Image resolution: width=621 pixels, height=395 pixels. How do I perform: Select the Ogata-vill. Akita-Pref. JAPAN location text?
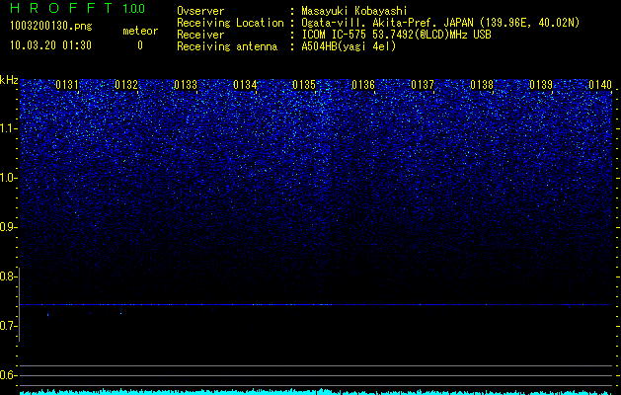(440, 23)
